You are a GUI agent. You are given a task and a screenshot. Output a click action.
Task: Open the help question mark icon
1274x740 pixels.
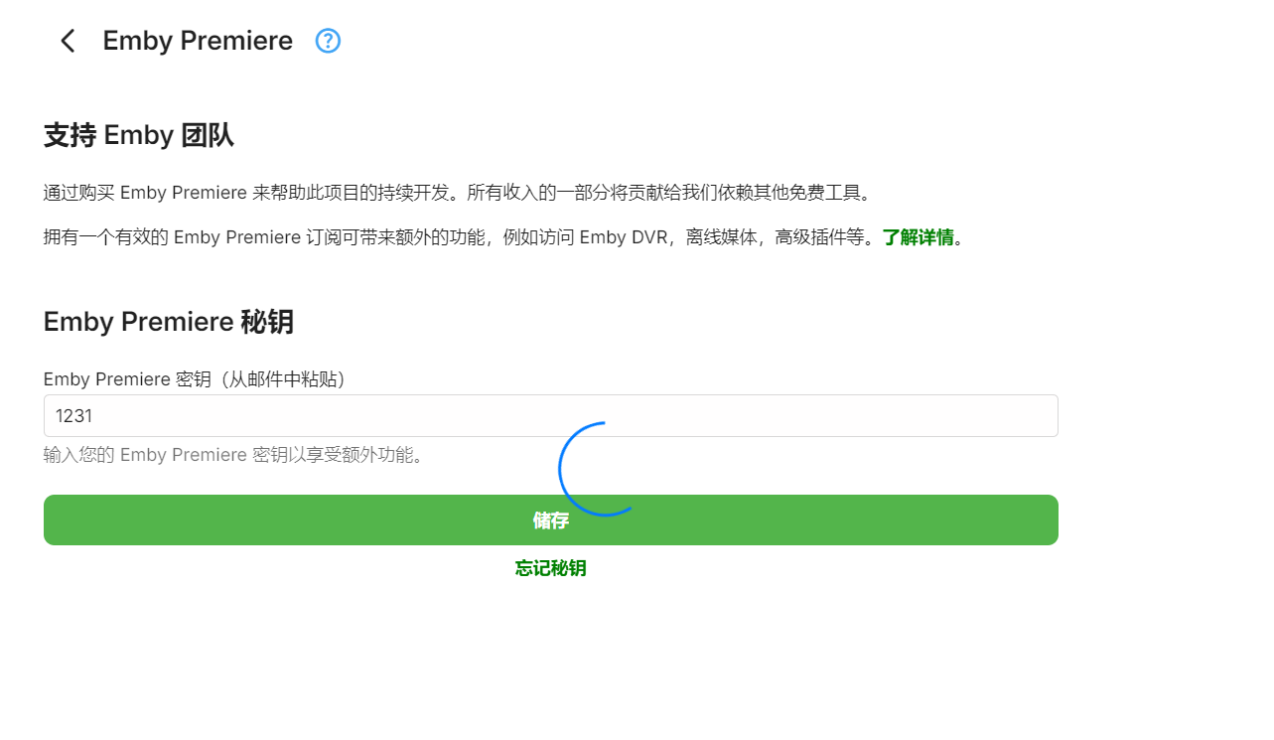pyautogui.click(x=328, y=41)
